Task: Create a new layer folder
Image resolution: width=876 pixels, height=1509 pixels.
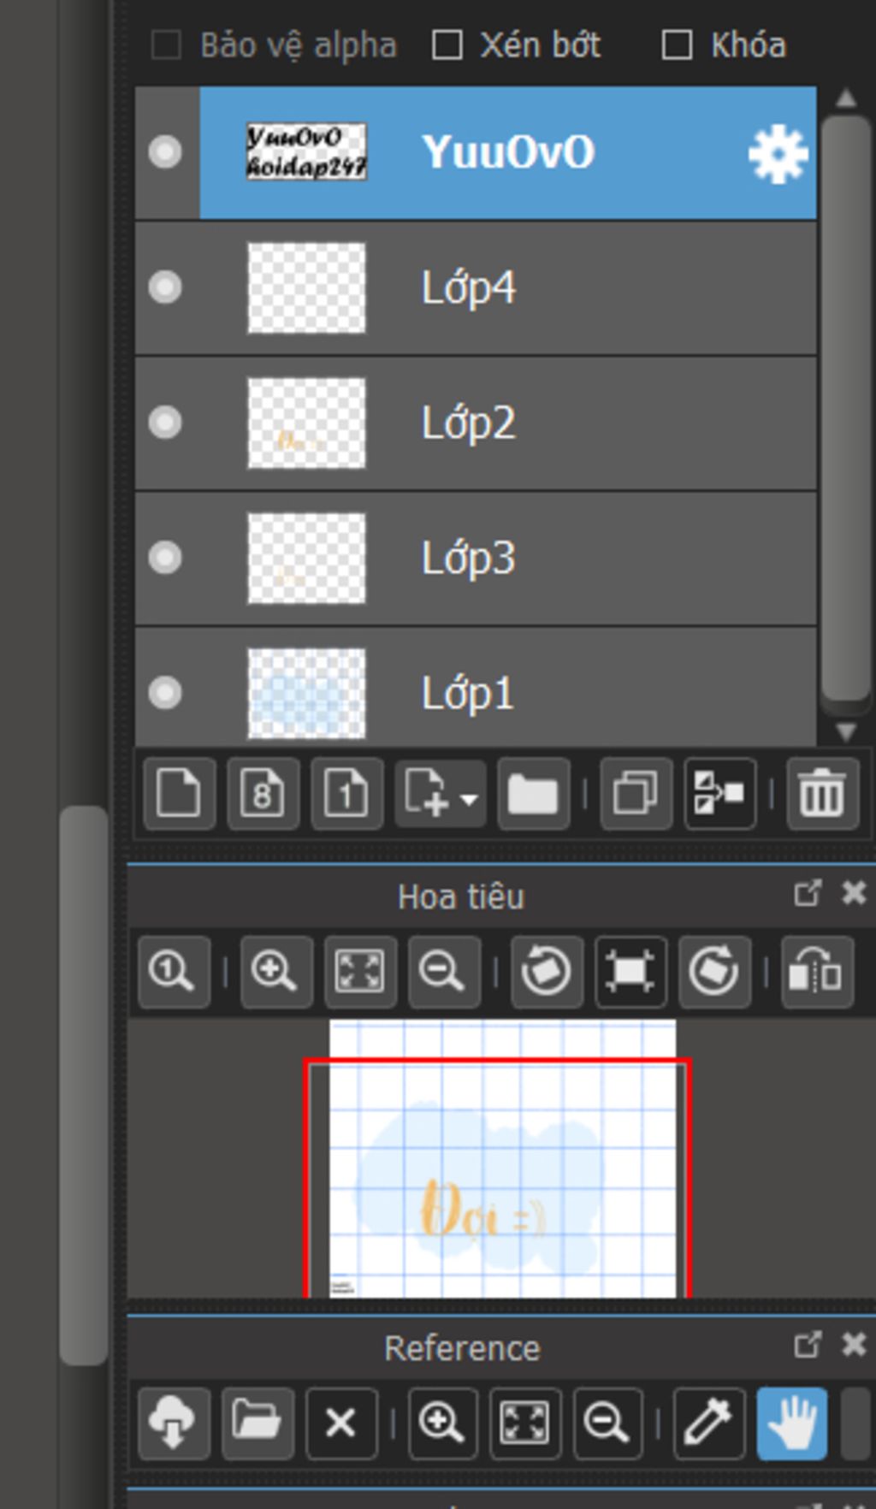Action: pos(533,794)
